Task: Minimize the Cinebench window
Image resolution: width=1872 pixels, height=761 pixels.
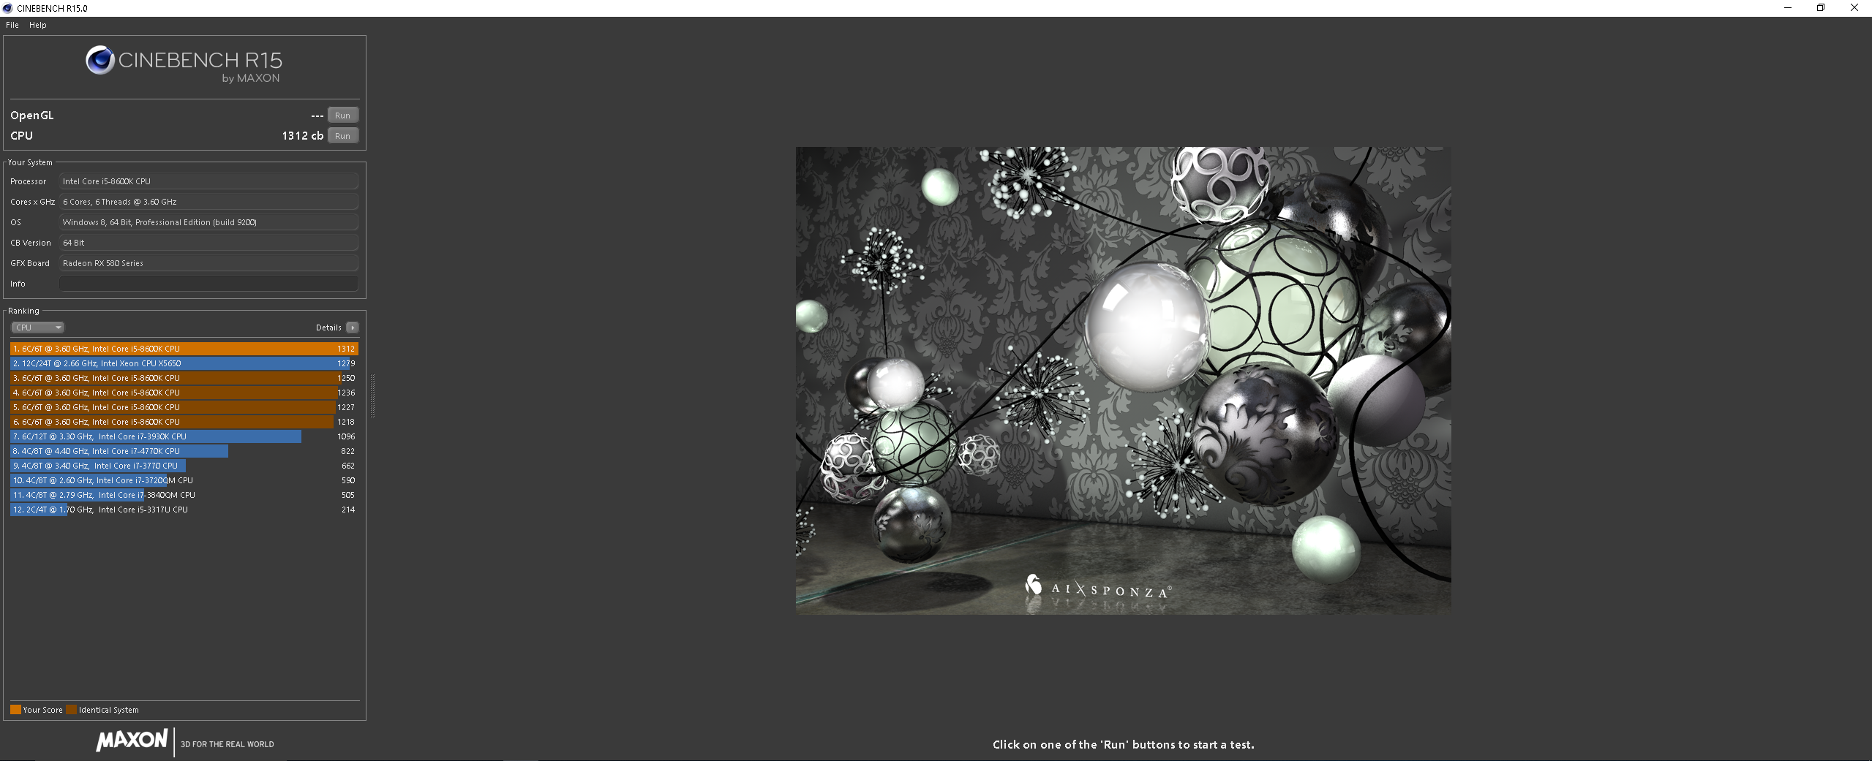Action: 1787,8
